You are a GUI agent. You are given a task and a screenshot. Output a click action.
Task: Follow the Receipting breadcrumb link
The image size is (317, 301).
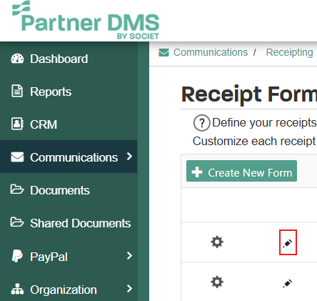(x=289, y=52)
